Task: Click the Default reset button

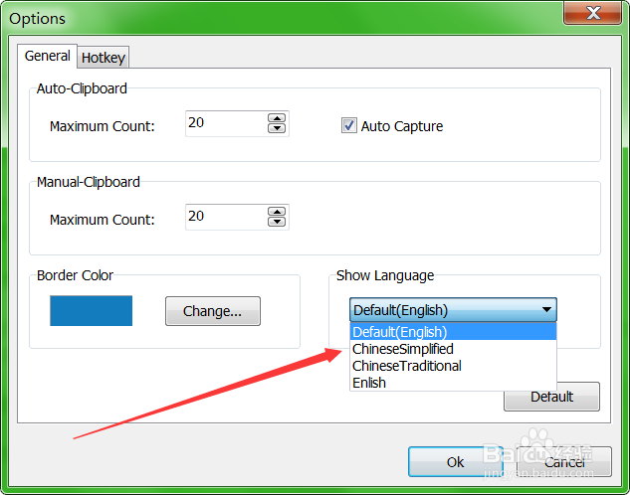Action: coord(551,397)
